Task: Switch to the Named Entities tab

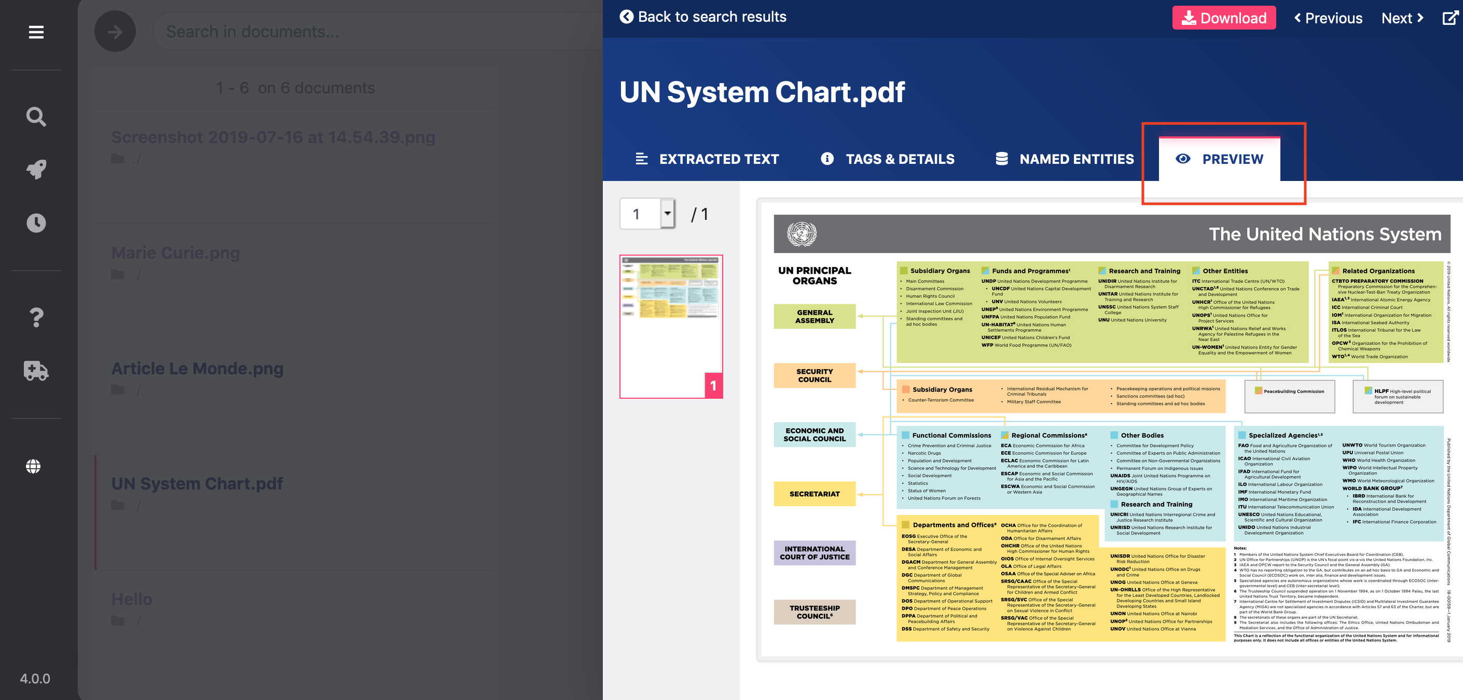Action: tap(1065, 159)
